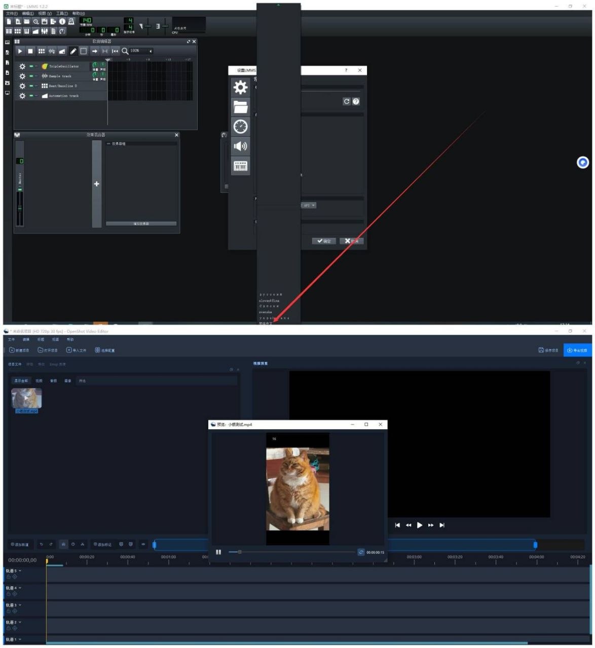Open General settings gear in LMMS settings dialog

(240, 88)
